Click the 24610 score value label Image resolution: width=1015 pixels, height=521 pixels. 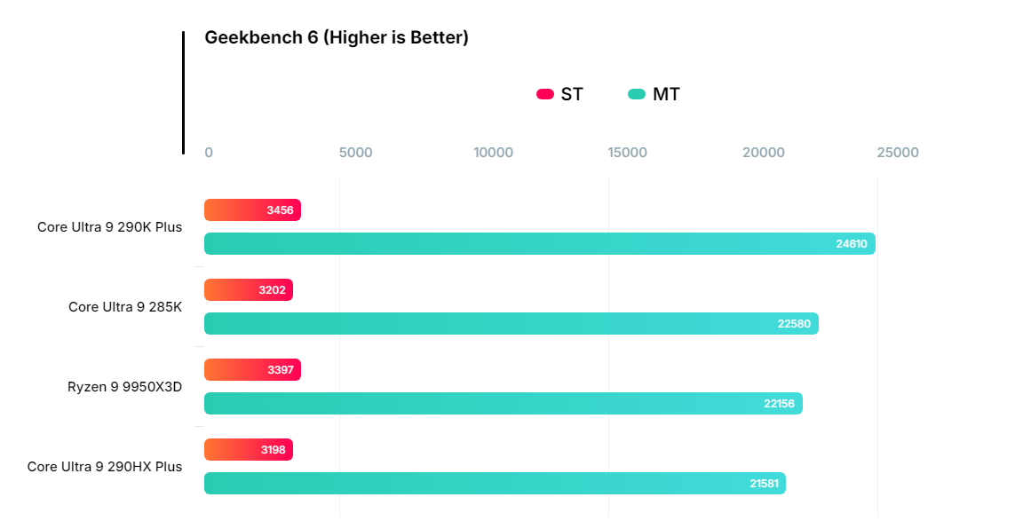(851, 243)
